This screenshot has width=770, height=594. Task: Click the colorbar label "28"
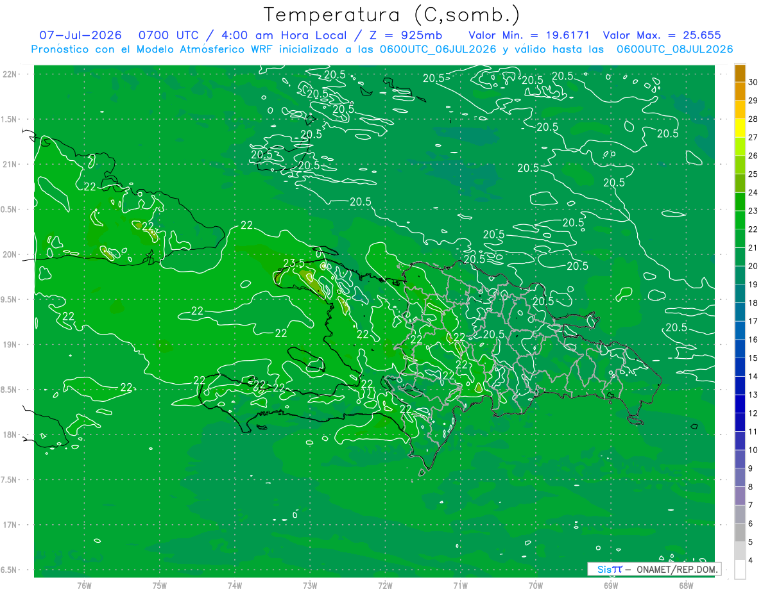(x=753, y=119)
